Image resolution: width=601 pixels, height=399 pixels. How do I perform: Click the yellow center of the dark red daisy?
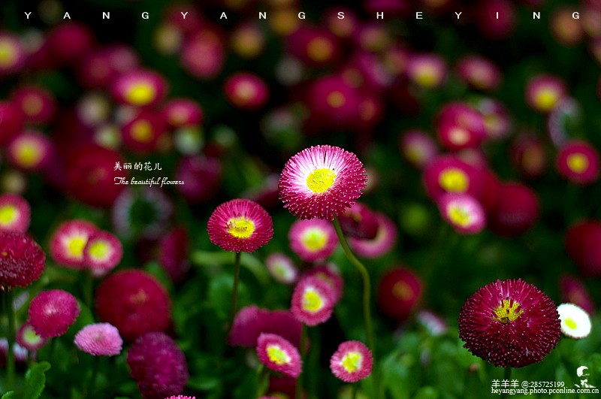coord(508,310)
